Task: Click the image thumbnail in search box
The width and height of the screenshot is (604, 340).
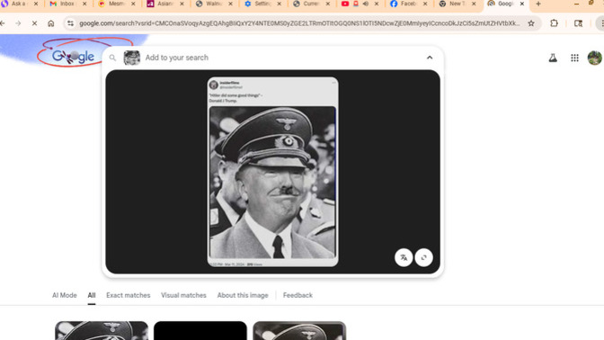Action: tap(132, 58)
